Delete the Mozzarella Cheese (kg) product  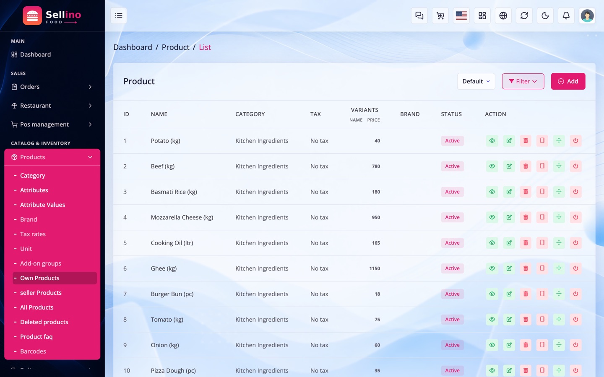[x=526, y=217]
